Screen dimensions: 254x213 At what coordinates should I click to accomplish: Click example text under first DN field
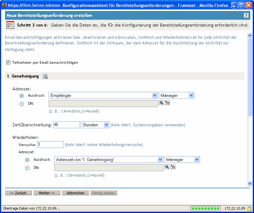coord(74,111)
